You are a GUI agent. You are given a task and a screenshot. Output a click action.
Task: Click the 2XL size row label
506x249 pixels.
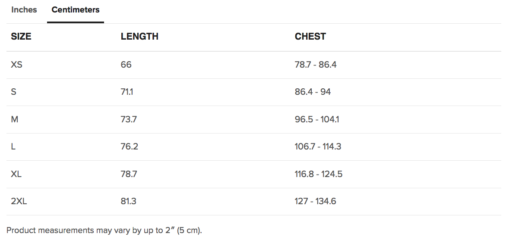click(x=19, y=202)
